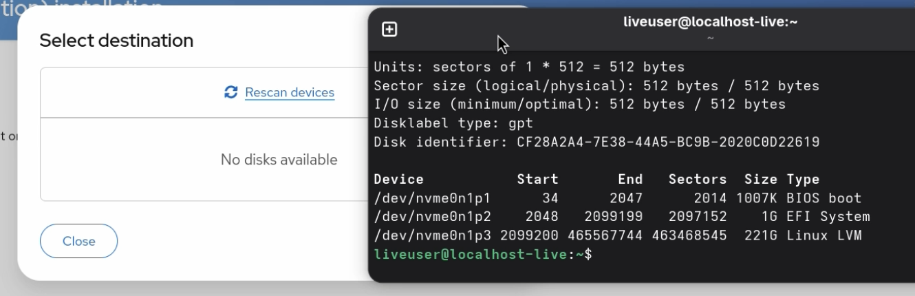This screenshot has width=915, height=296.
Task: Open a new terminal tab with plus icon
Action: coord(389,29)
